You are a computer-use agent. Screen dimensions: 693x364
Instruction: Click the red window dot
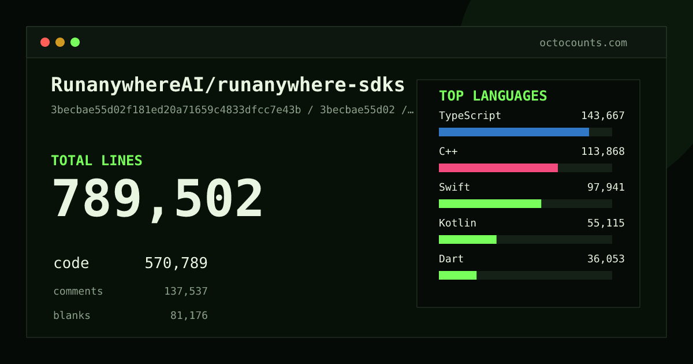45,42
